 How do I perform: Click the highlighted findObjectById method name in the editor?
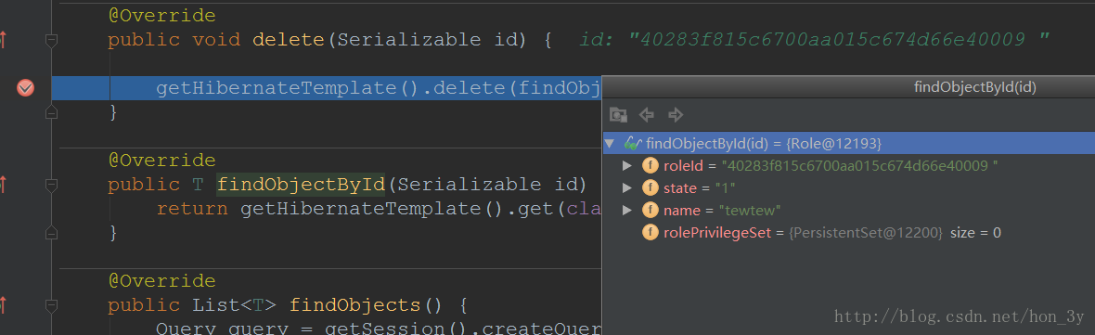click(301, 185)
